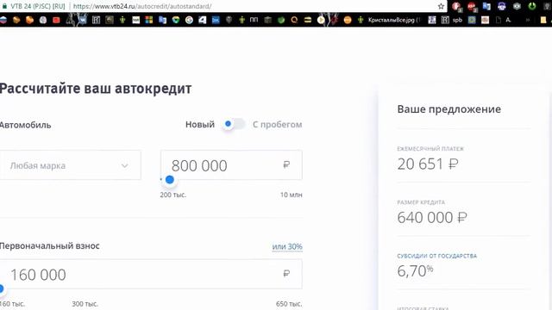Image resolution: width=552 pixels, height=310 pixels.
Task: Open the gray mask bookmark
Action: (229, 20)
